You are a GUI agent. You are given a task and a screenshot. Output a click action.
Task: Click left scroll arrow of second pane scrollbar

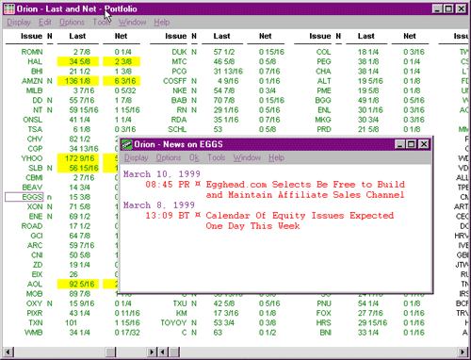[163, 352]
